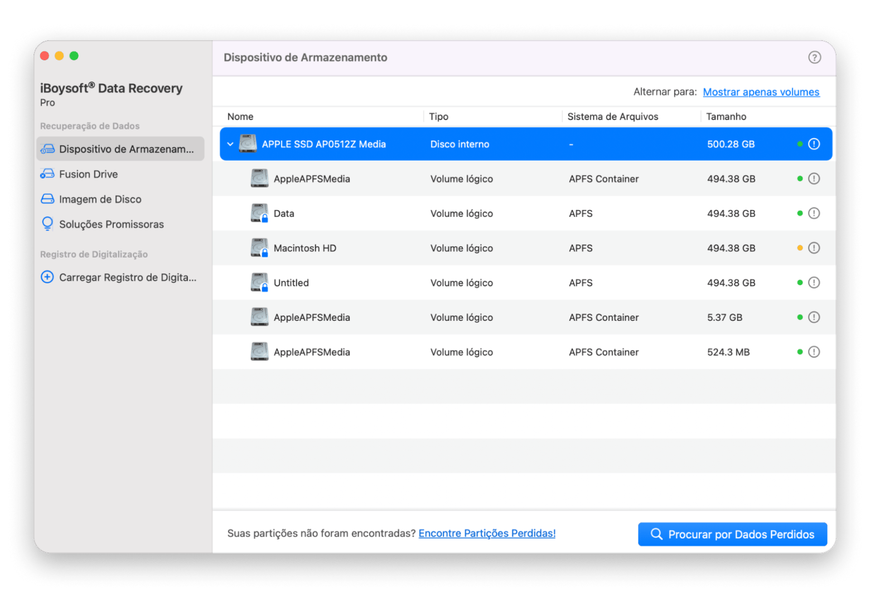Click the Untitled volume disk icon
Image resolution: width=870 pixels, height=598 pixels.
click(259, 282)
